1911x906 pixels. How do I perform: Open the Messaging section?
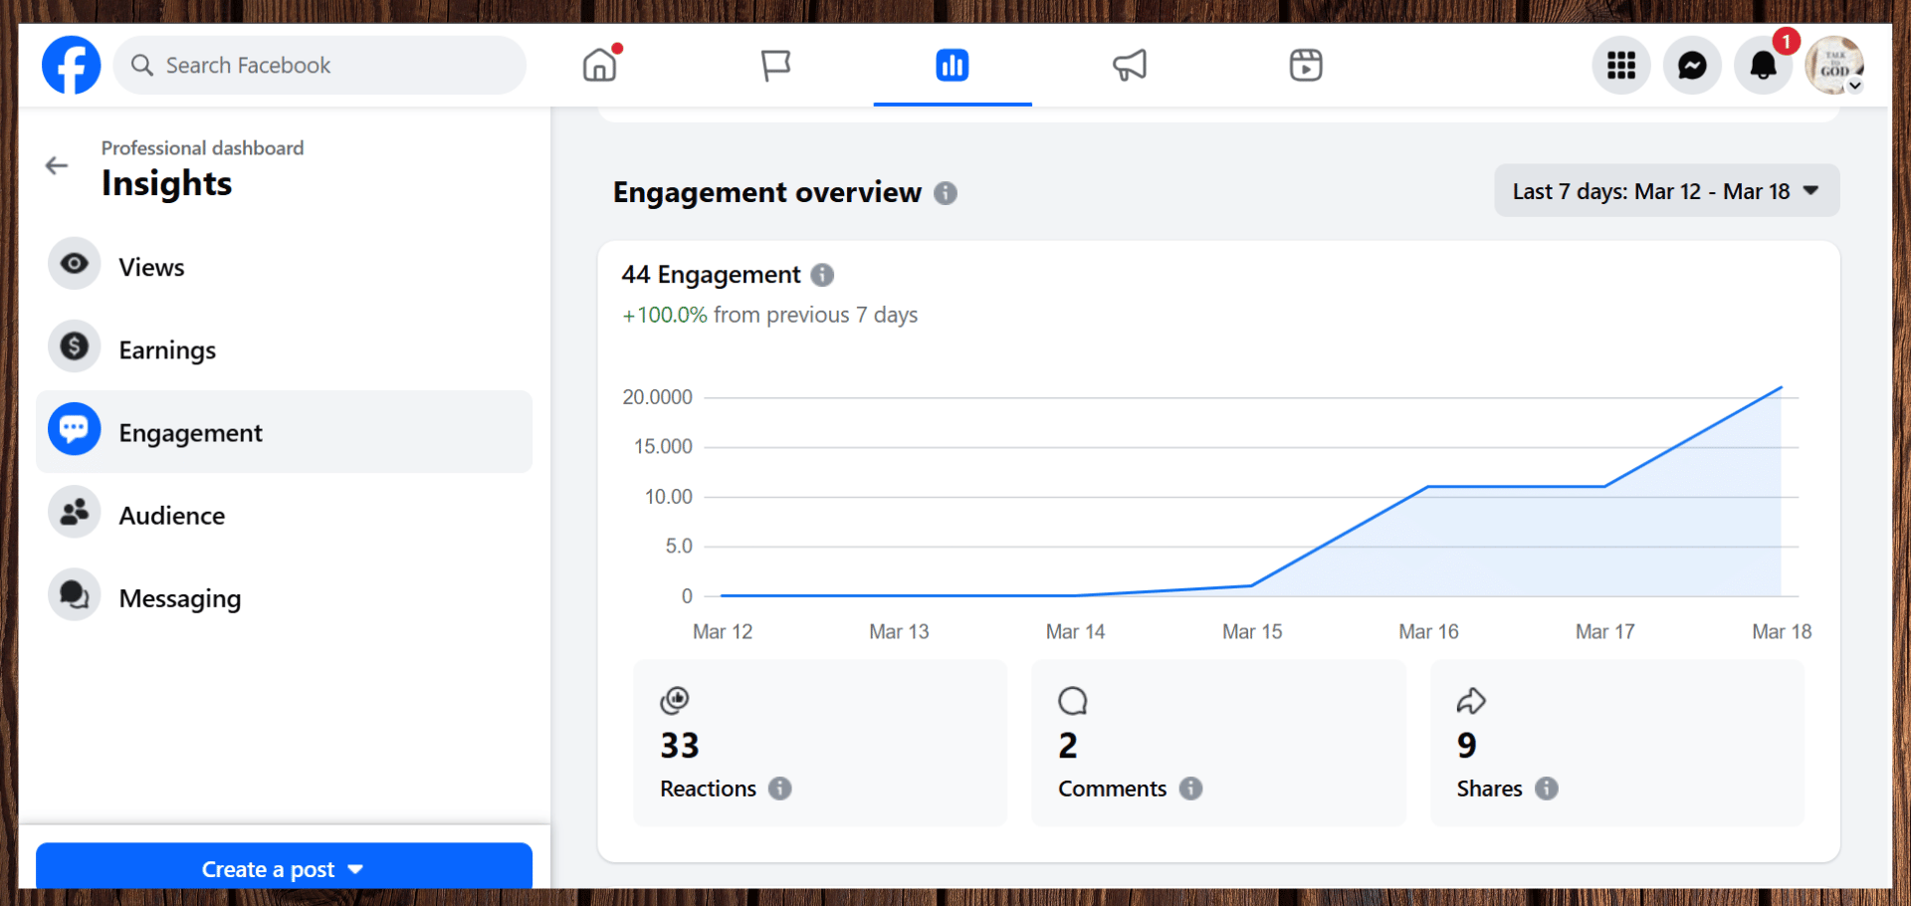point(285,597)
